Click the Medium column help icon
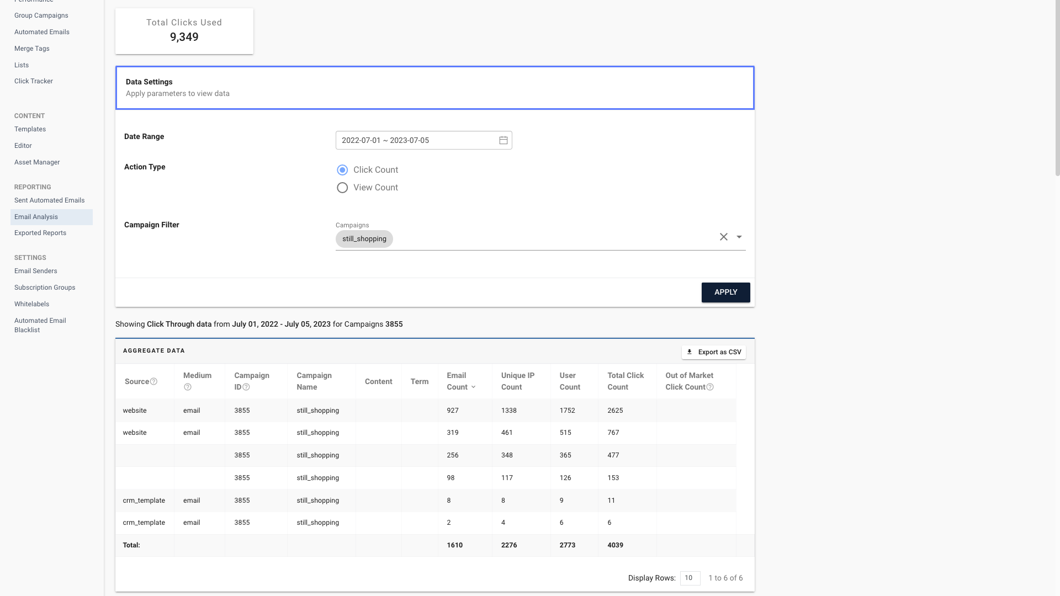Viewport: 1060px width, 596px height. (x=188, y=387)
